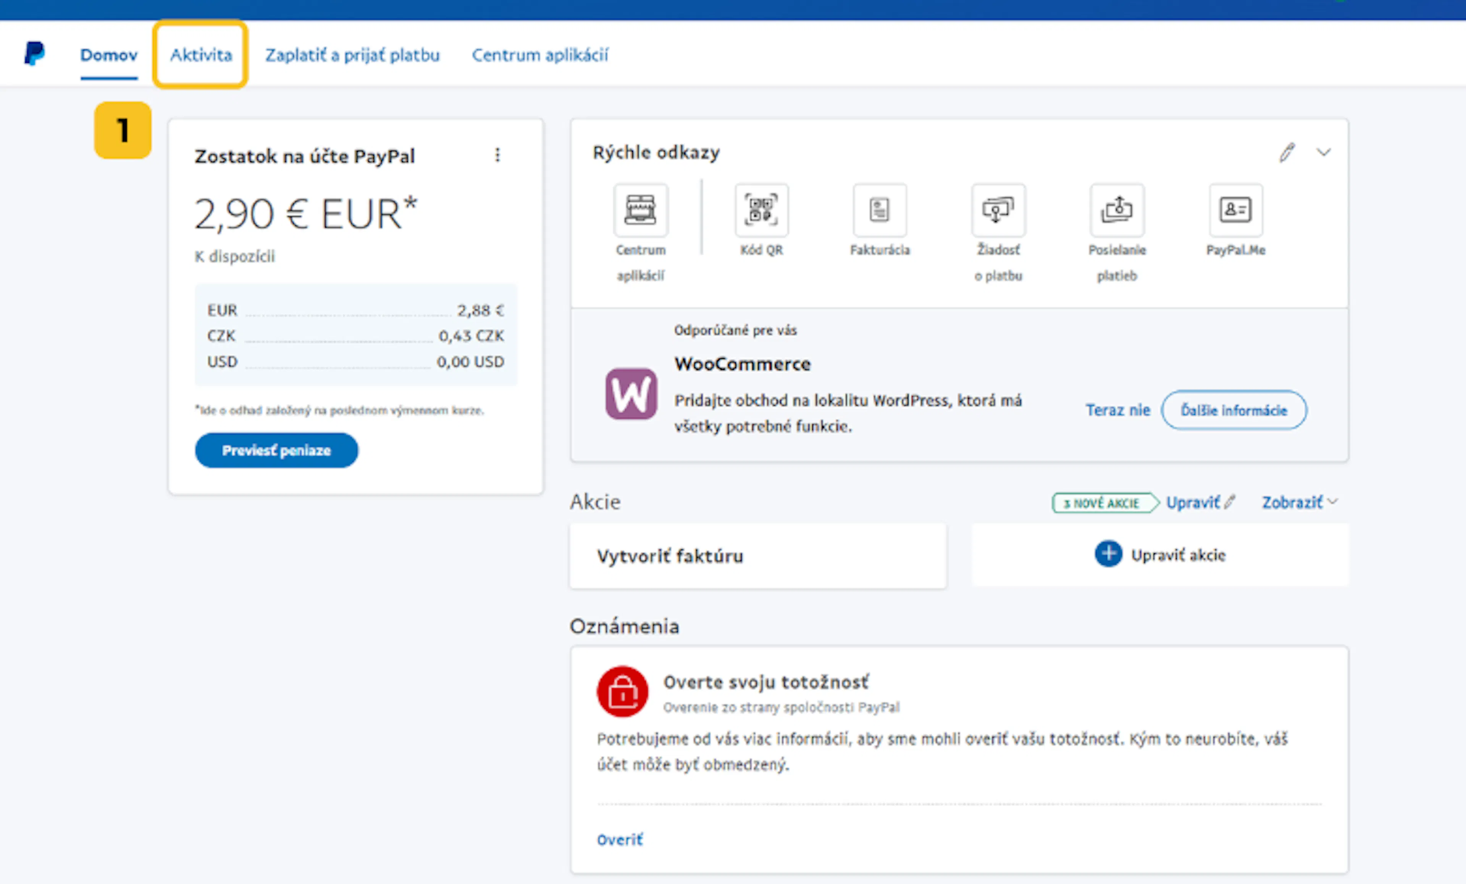Open the Posielanie platieb icon
Image resolution: width=1466 pixels, height=884 pixels.
pos(1117,210)
